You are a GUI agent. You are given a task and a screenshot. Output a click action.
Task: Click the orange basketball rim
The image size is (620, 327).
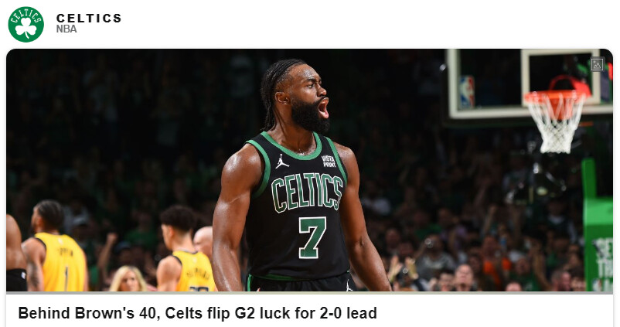[555, 97]
